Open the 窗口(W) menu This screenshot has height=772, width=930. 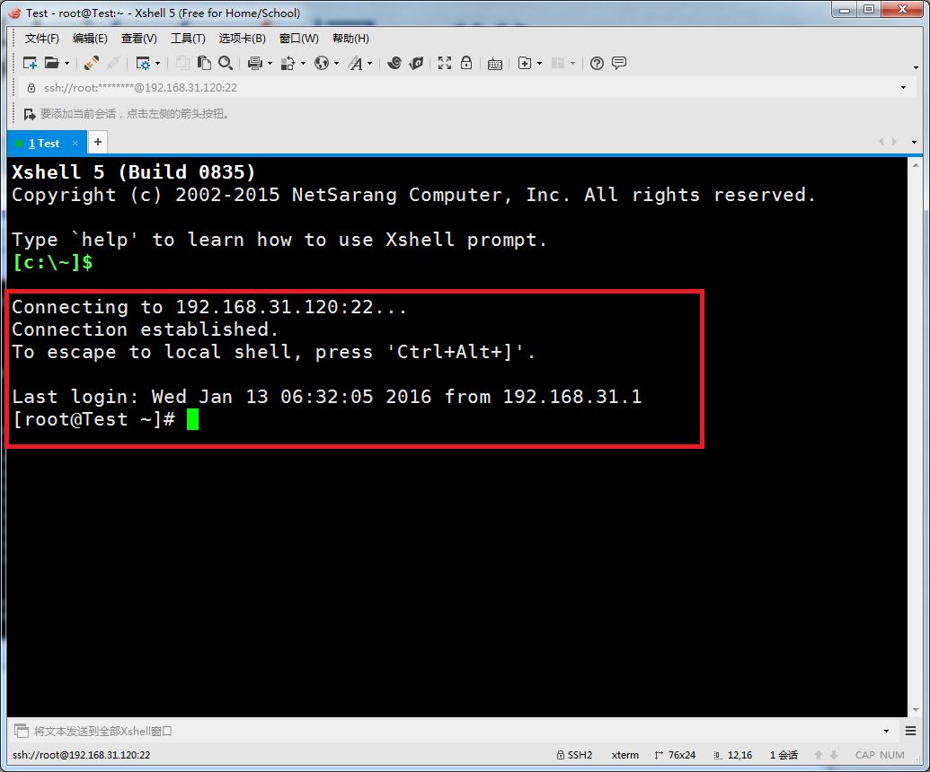click(x=299, y=39)
